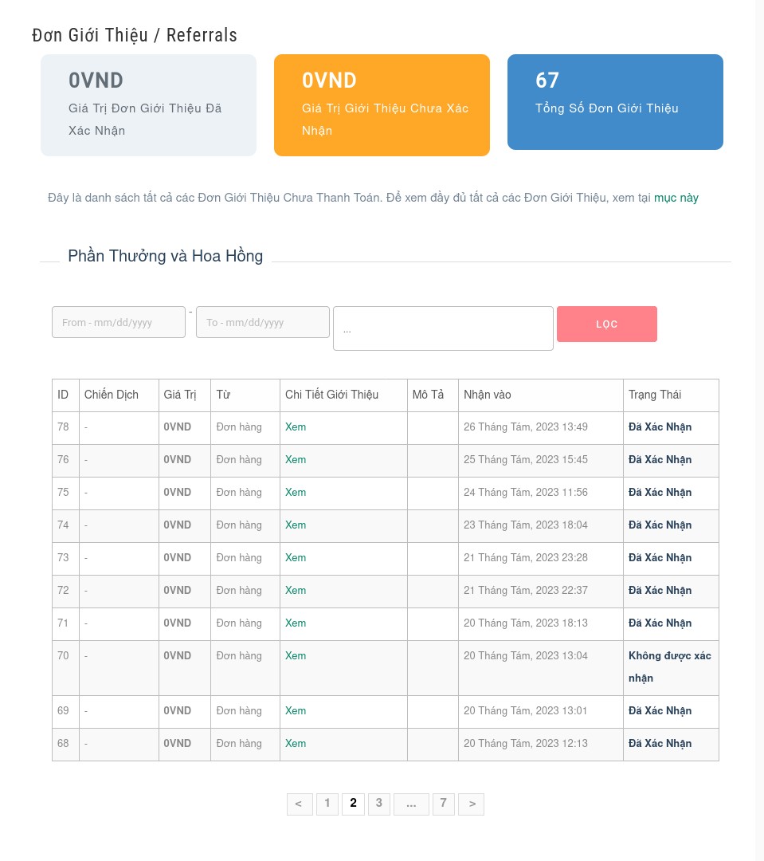Image resolution: width=764 pixels, height=861 pixels.
Task: Open Xem link for referral ID 76
Action: 296,460
